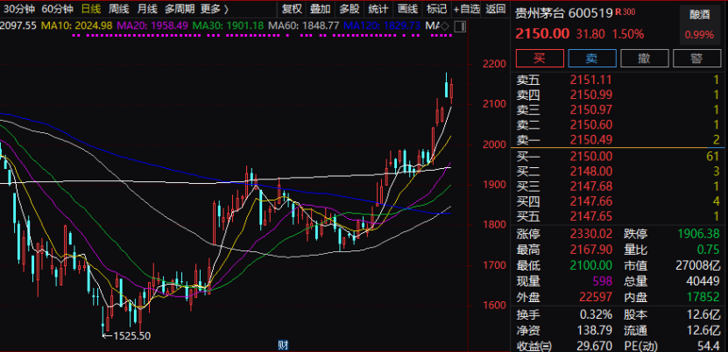728x352 pixels.
Task: Click the MA20: 1958.49 indicator label
Action: pyautogui.click(x=152, y=25)
